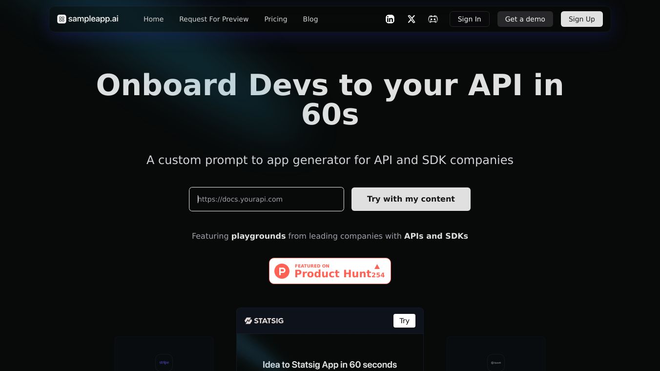Viewport: 660px width, 371px height.
Task: Click the "Featuring playgrounds" tagline text
Action: click(330, 236)
